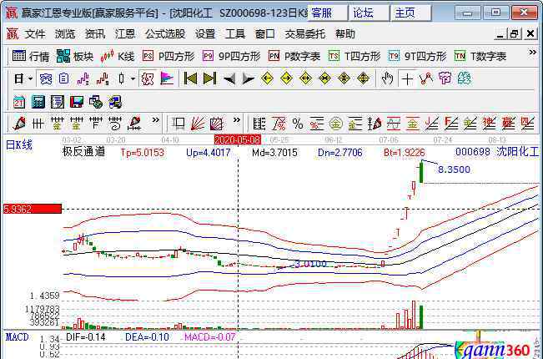
Task: Move chart right with the black arrow
Action: (x=248, y=79)
